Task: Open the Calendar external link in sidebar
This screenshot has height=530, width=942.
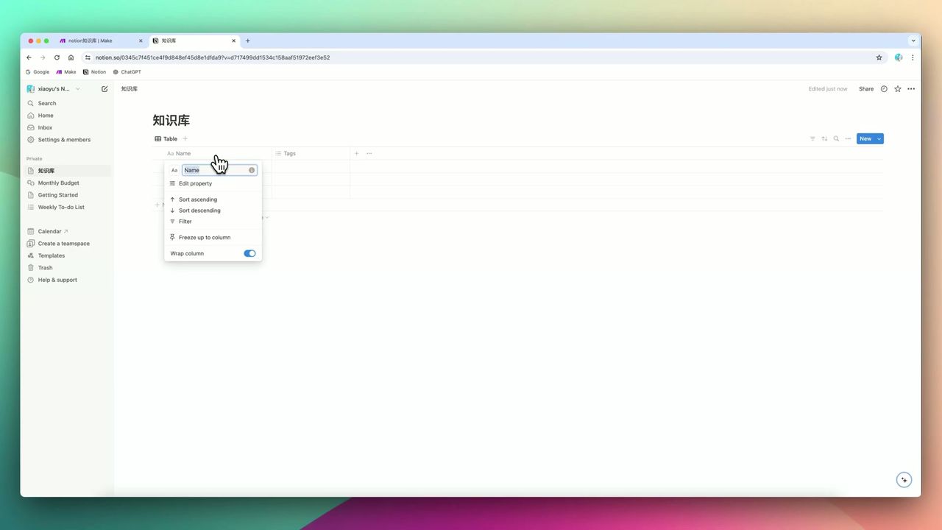Action: coord(49,230)
